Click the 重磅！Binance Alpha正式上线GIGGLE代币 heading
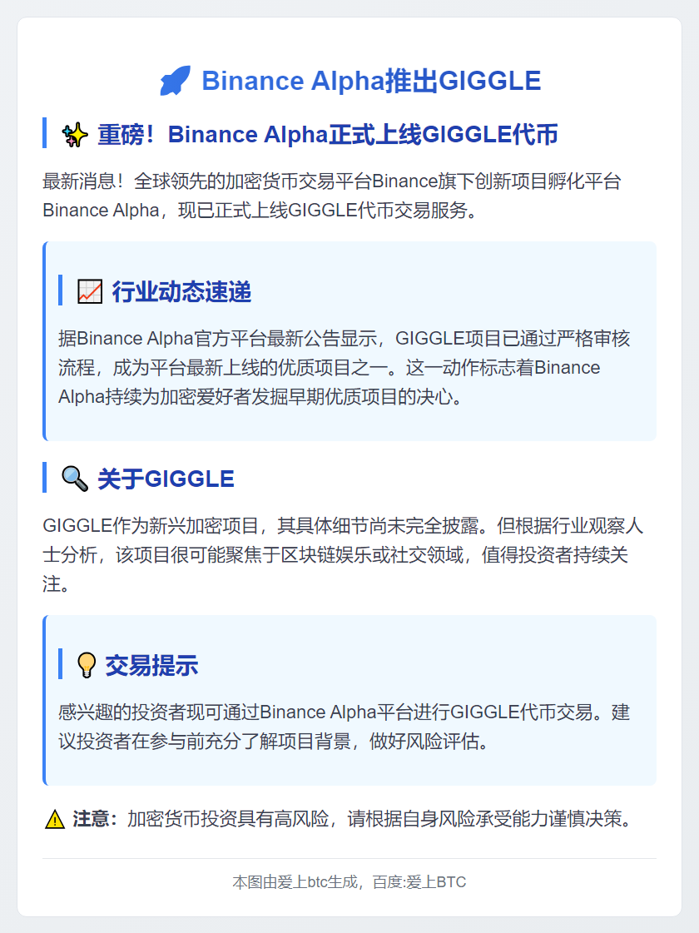 coord(327,134)
